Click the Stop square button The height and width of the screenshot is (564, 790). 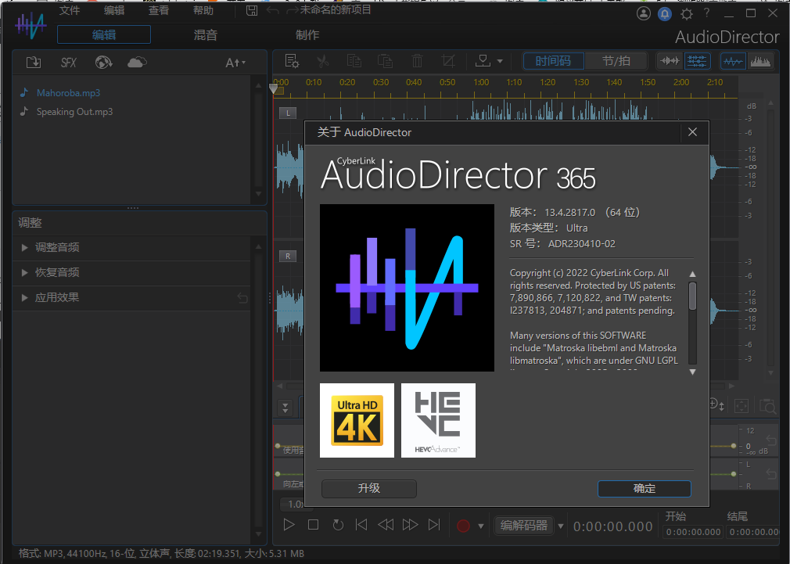[x=313, y=525]
